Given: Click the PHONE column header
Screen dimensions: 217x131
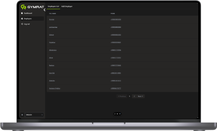Looking at the screenshot, I should (x=113, y=14).
